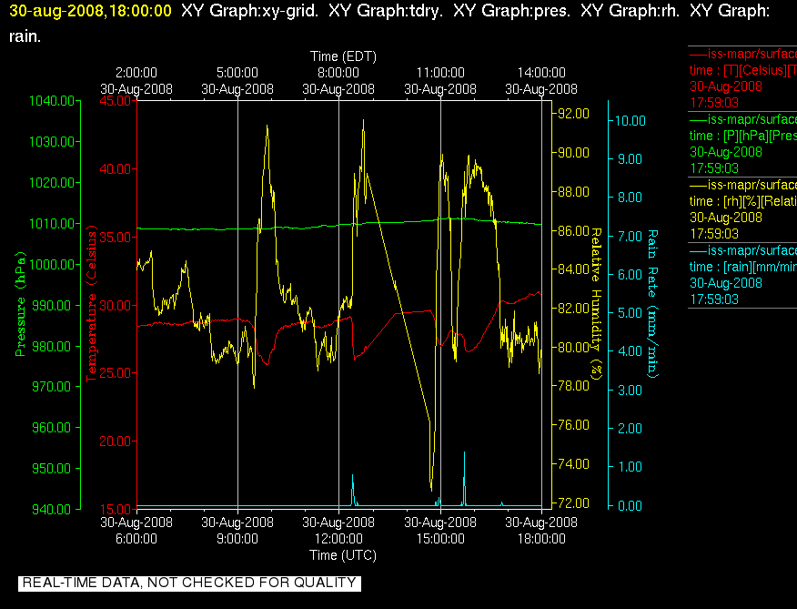
Task: Select the yellow 92.00 humidity tick value
Action: coord(573,113)
